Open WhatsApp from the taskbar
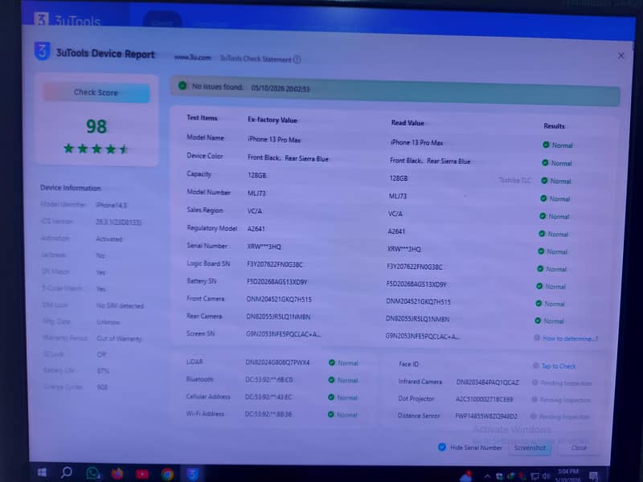This screenshot has height=482, width=643. click(x=93, y=473)
